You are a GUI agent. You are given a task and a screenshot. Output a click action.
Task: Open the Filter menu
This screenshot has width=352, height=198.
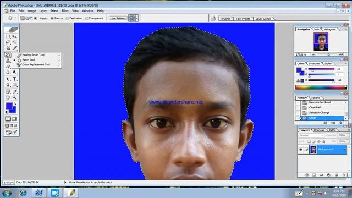click(x=65, y=11)
